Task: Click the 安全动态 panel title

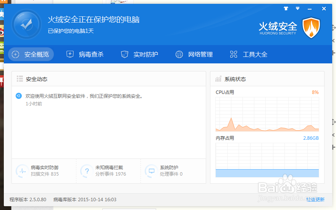Action: (37, 79)
